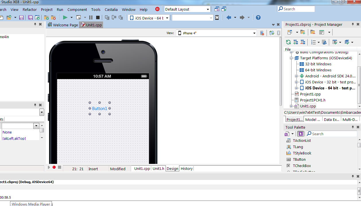Open the Tool Palette category dropdown arrow

(x=292, y=134)
